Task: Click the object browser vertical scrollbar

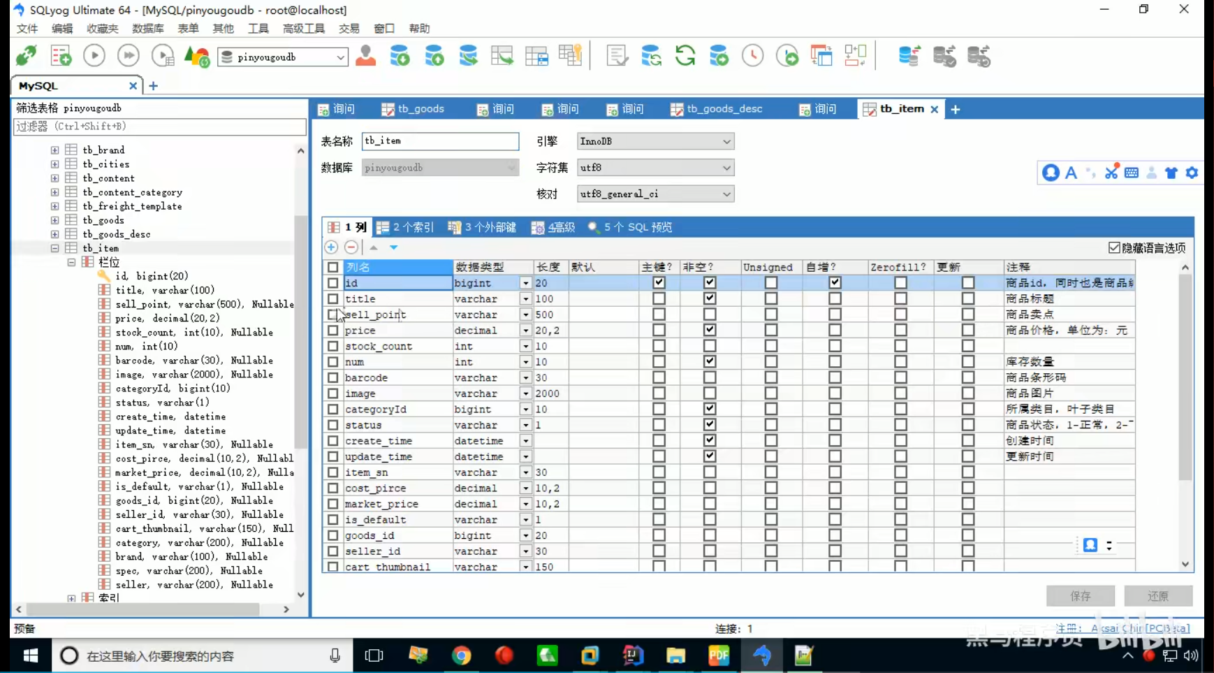Action: click(300, 332)
